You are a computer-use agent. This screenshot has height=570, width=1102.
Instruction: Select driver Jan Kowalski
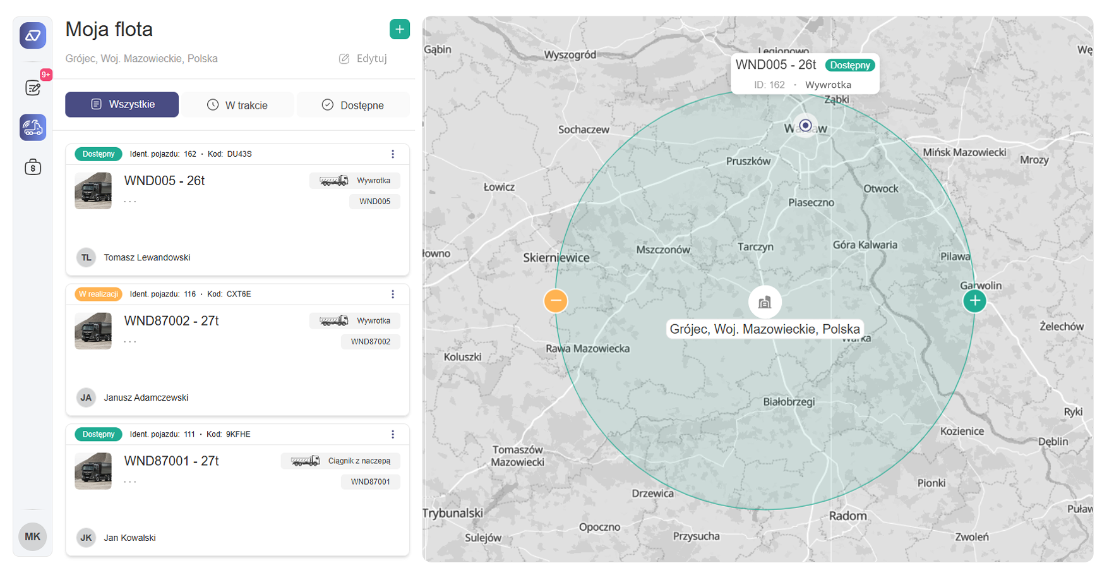129,538
